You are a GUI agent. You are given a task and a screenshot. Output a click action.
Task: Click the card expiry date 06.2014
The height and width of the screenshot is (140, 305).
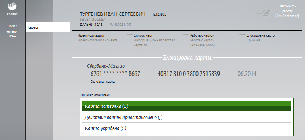247,74
